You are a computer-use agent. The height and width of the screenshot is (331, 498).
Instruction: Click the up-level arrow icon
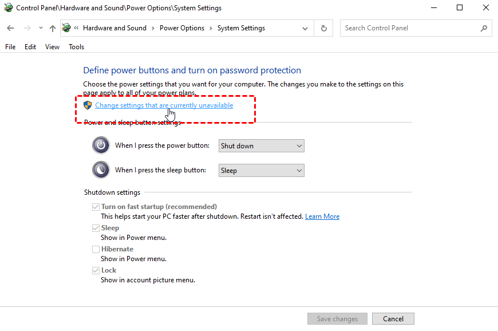(x=53, y=28)
